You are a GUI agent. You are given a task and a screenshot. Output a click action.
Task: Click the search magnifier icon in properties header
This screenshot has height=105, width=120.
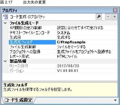(x=99, y=17)
